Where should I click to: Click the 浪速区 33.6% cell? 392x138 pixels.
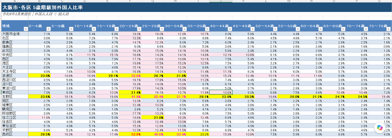coord(130,75)
